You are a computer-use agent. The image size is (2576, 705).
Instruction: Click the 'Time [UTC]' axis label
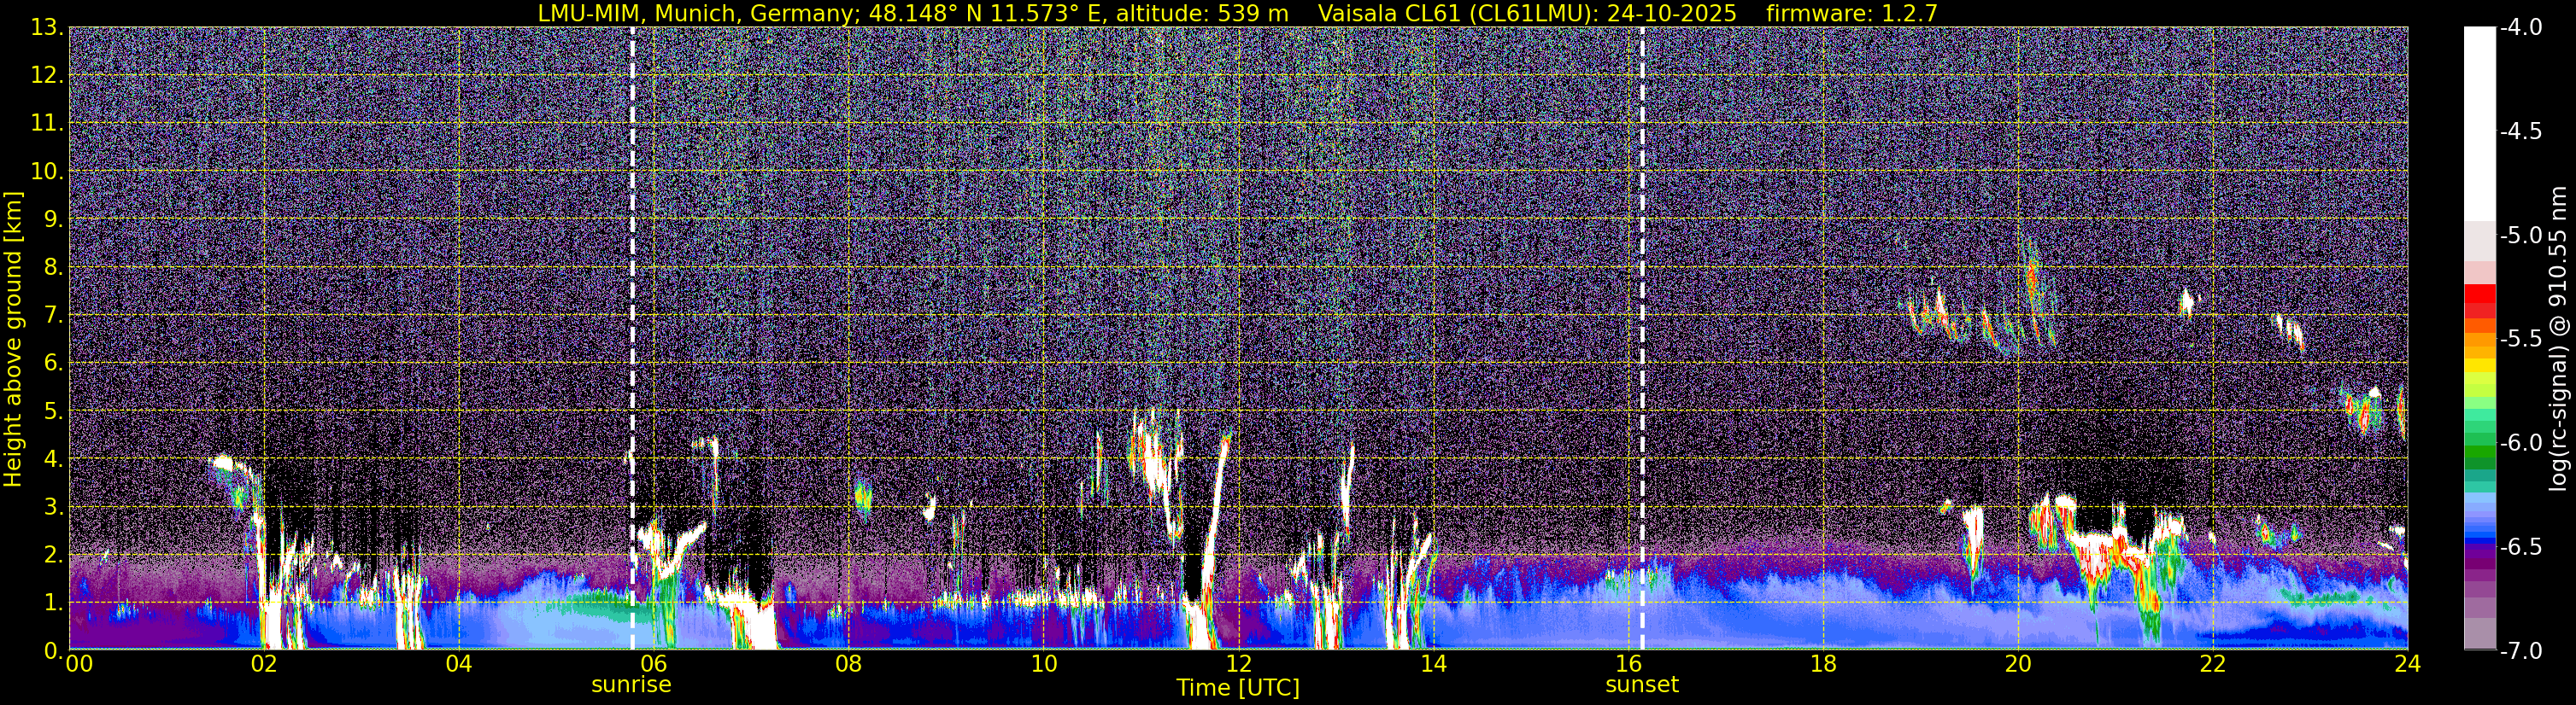click(x=1238, y=688)
